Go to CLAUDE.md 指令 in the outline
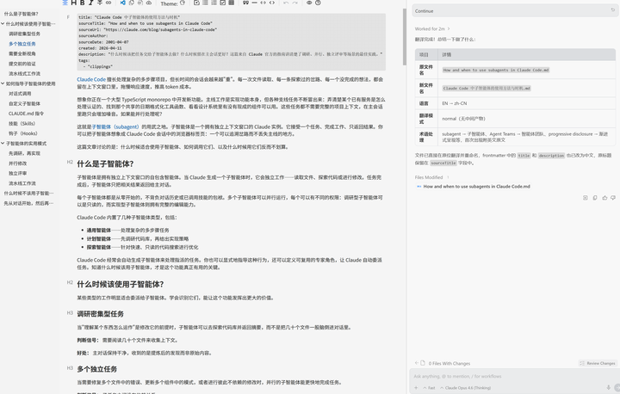 tap(26, 114)
